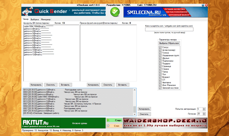
Task: Toggle the Голоса checkbox
Action: [x=160, y=53]
